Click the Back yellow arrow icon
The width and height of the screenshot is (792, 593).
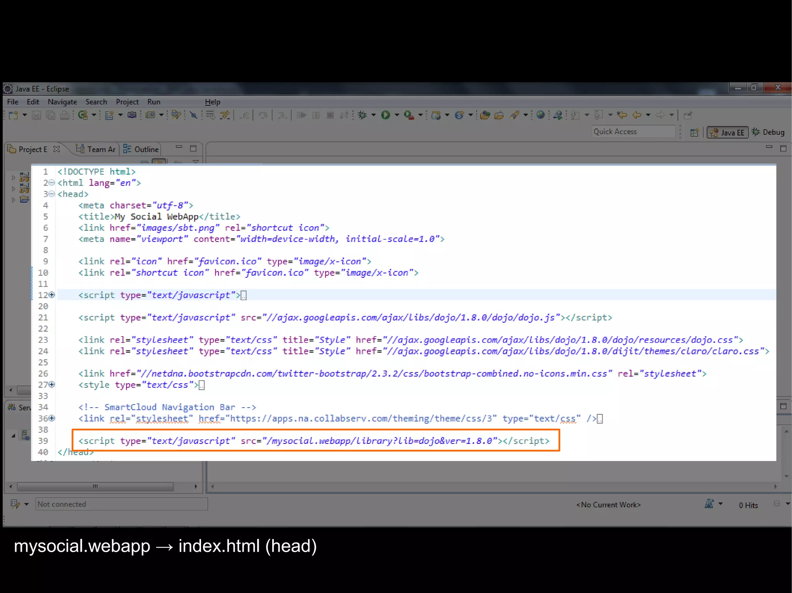[x=637, y=115]
